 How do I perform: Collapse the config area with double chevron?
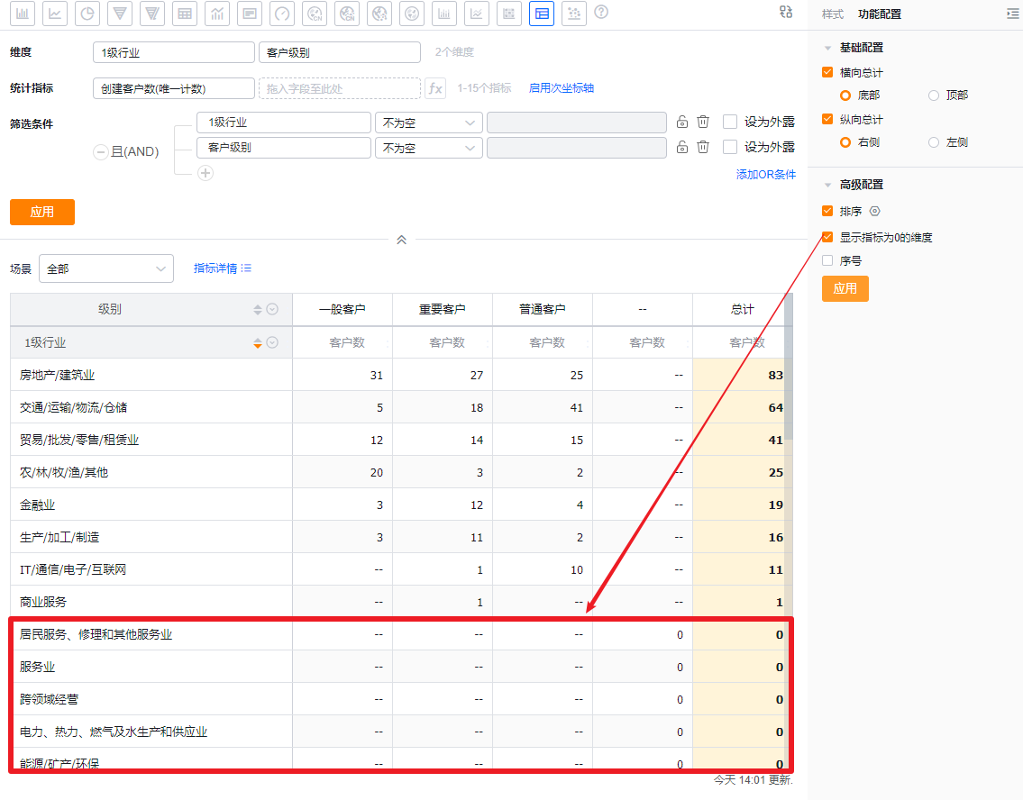pos(402,240)
